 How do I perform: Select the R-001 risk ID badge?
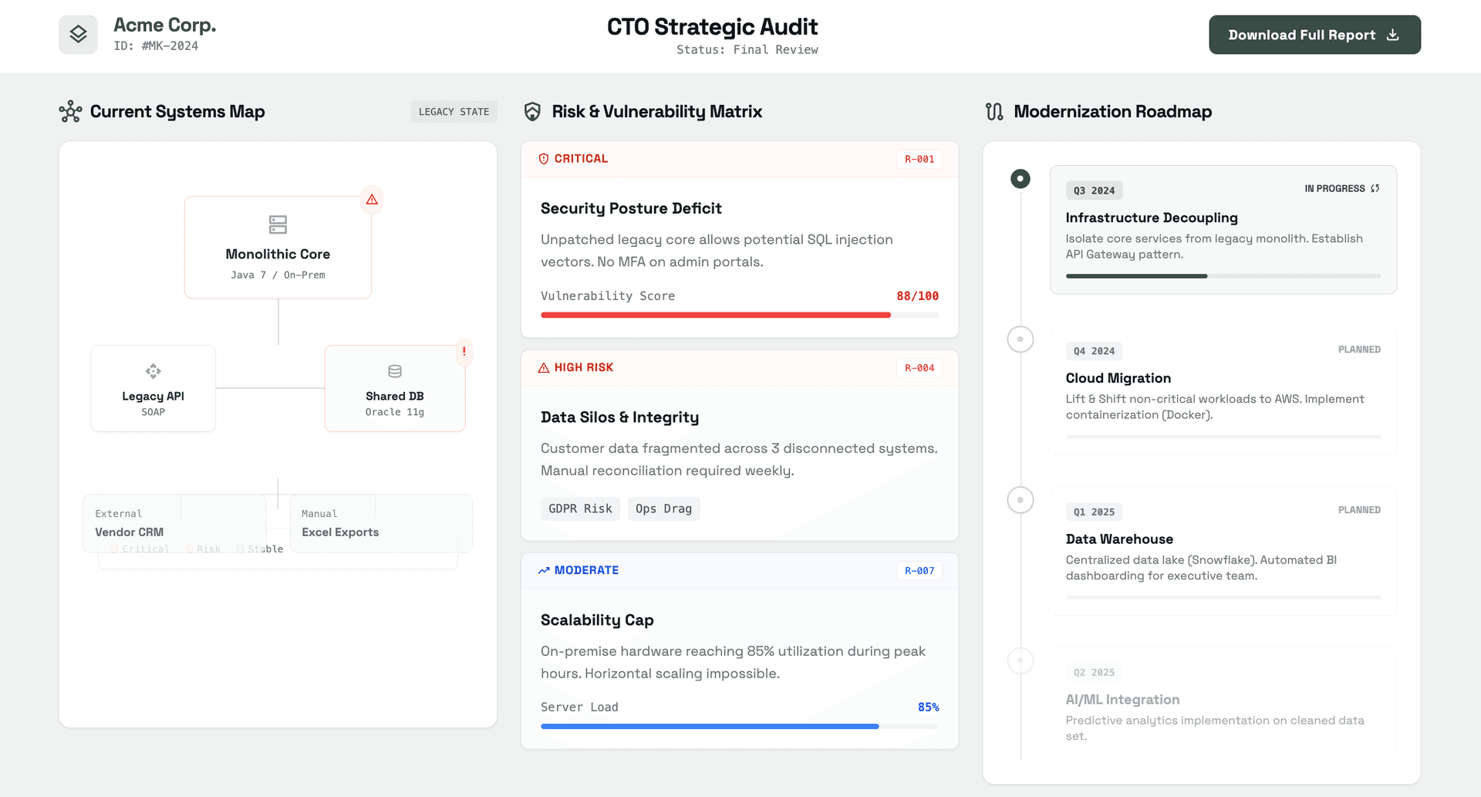(919, 160)
